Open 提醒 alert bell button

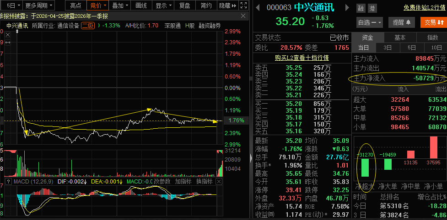click(402, 22)
